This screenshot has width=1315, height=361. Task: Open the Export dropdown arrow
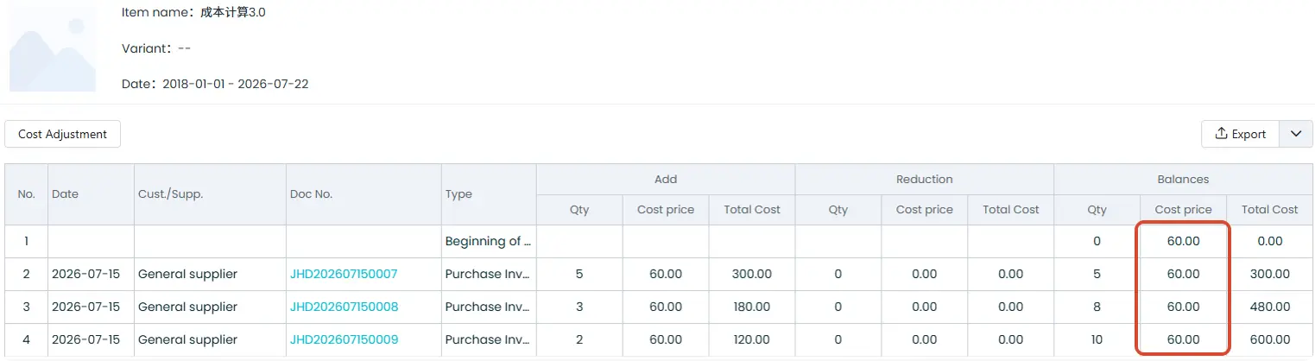click(x=1295, y=134)
